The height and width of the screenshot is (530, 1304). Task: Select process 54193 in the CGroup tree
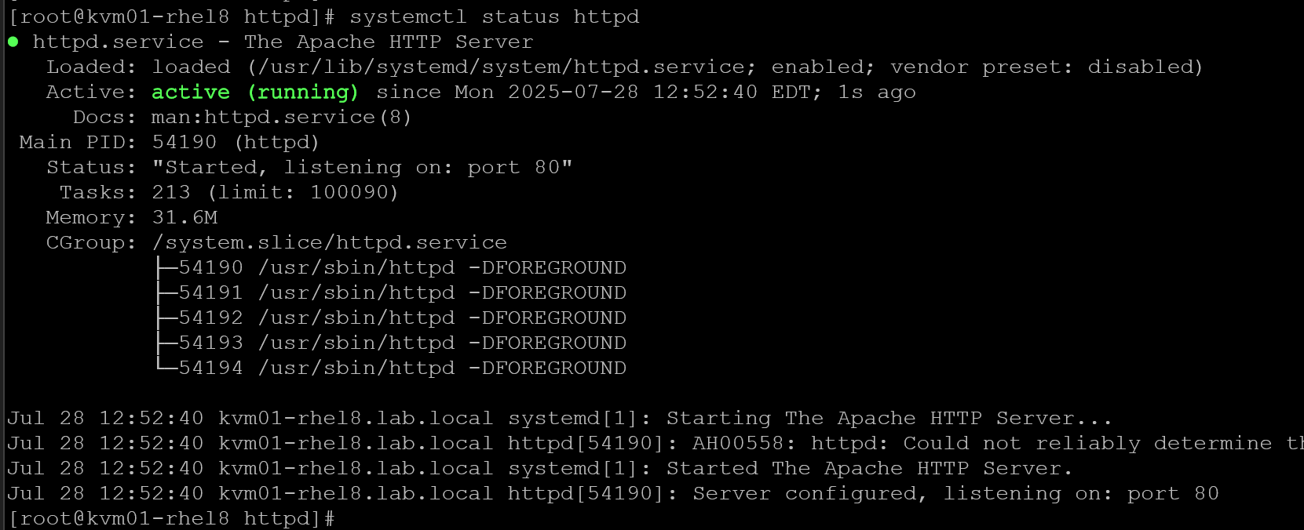coord(211,343)
